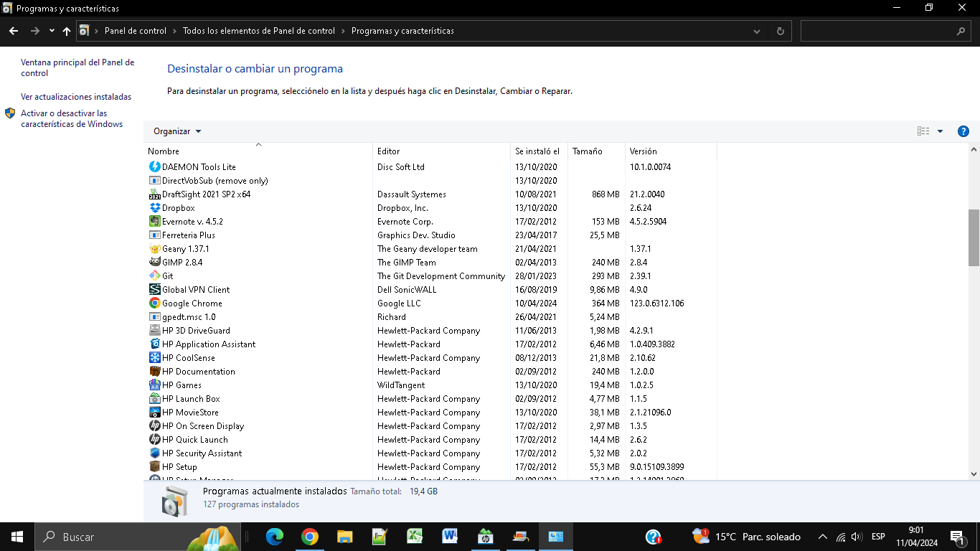This screenshot has height=551, width=980.
Task: Click the HP Setup icon
Action: [x=154, y=466]
